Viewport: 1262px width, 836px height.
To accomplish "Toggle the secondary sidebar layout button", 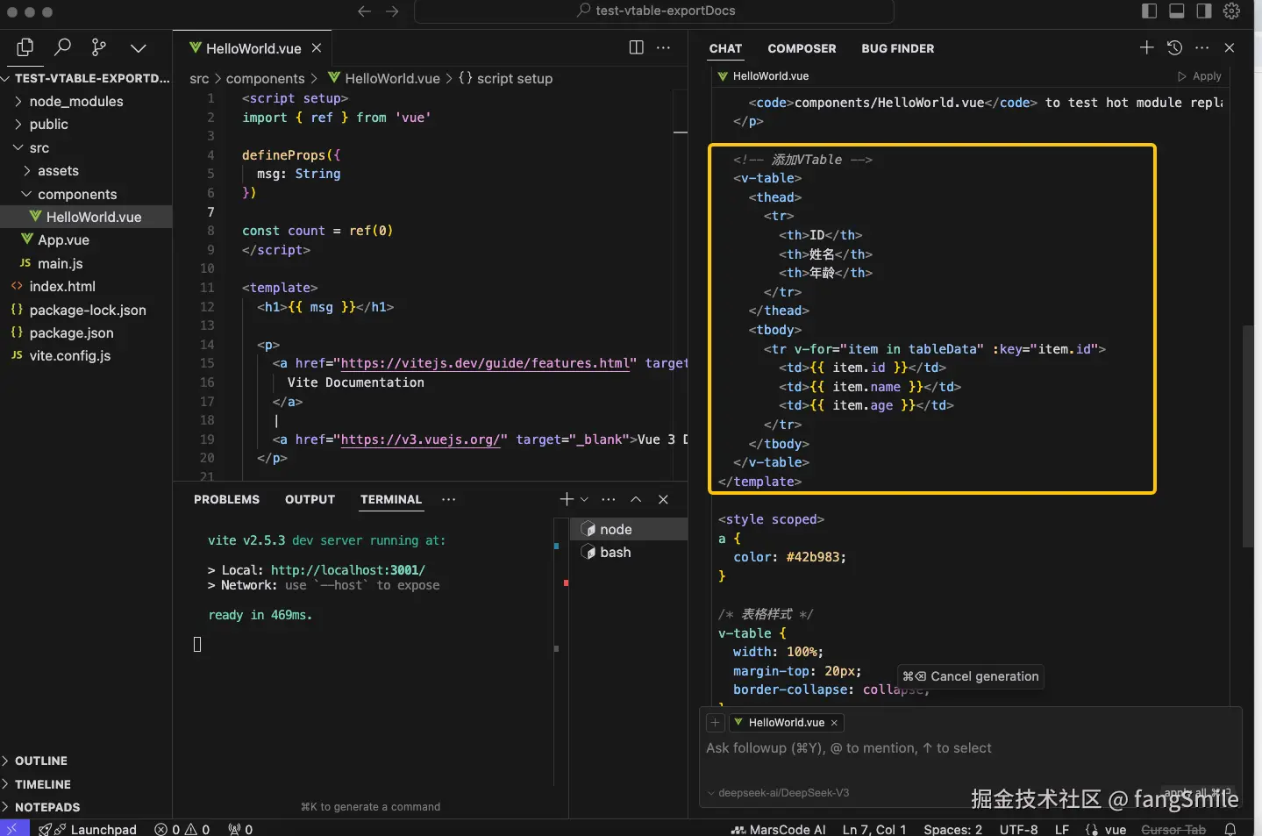I will pos(1204,11).
